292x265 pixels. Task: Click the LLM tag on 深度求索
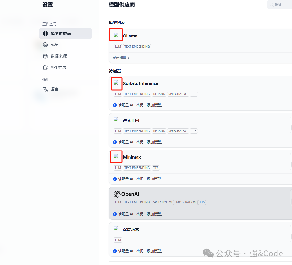pos(118,240)
